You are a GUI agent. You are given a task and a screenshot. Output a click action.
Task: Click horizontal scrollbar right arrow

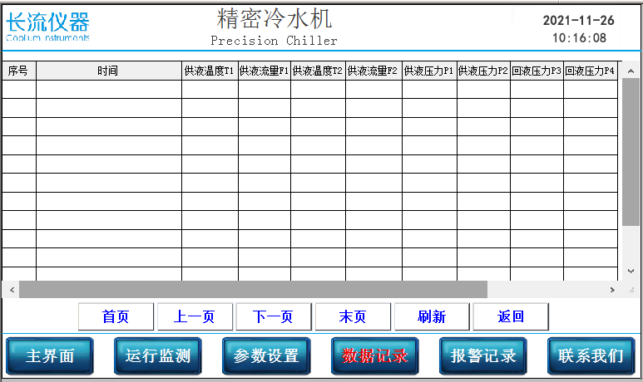click(x=613, y=290)
